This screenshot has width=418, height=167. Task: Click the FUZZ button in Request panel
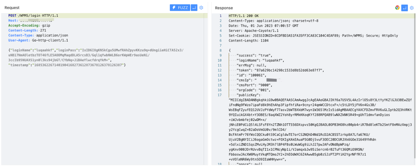click(180, 8)
